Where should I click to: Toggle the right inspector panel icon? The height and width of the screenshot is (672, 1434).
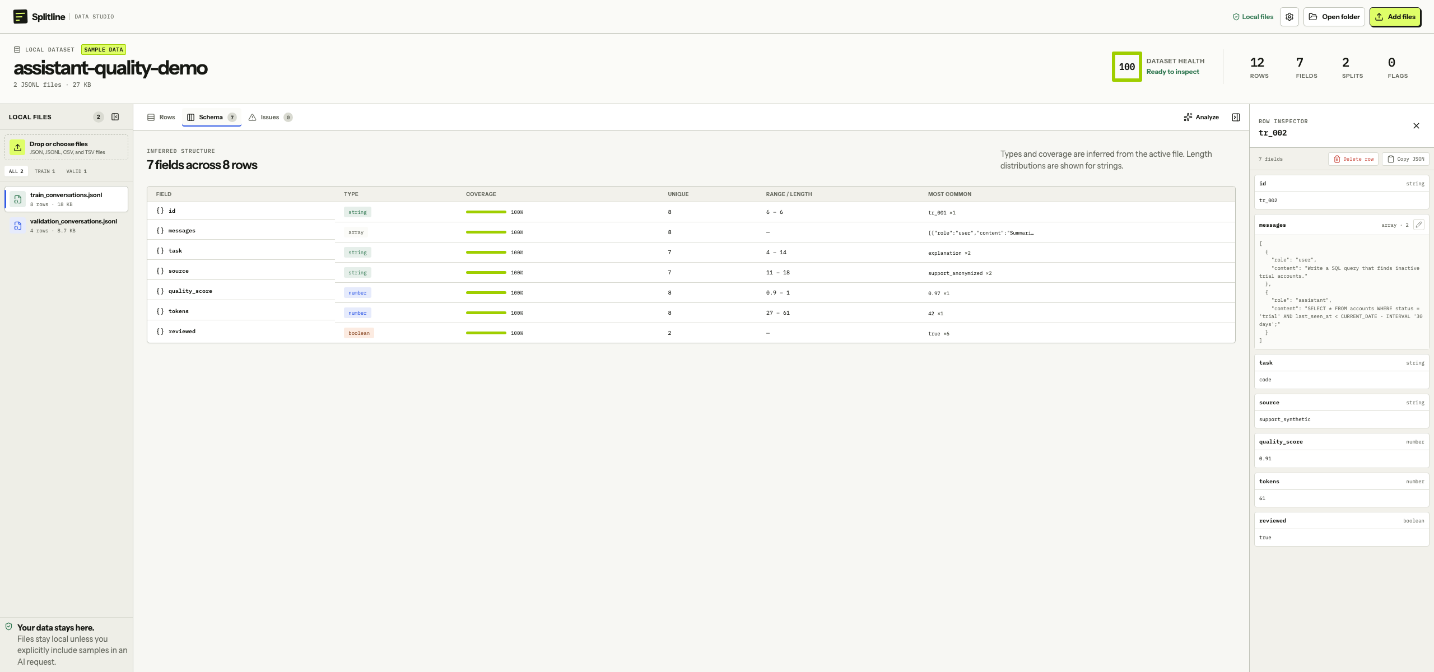click(1236, 117)
